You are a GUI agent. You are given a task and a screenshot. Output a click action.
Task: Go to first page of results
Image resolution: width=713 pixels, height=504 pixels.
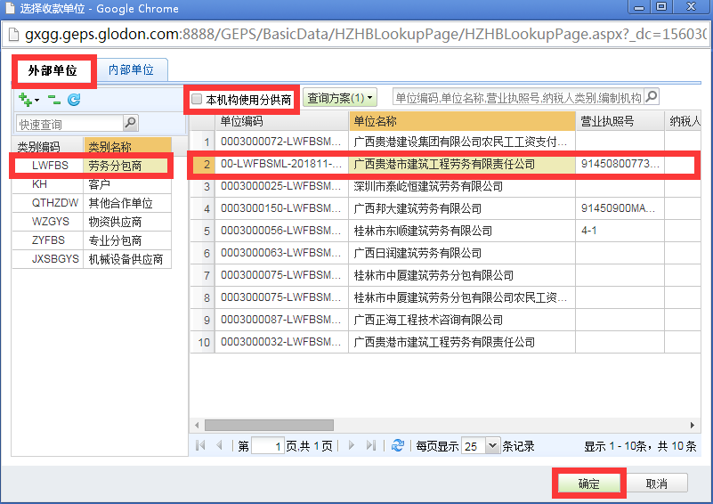(x=200, y=445)
